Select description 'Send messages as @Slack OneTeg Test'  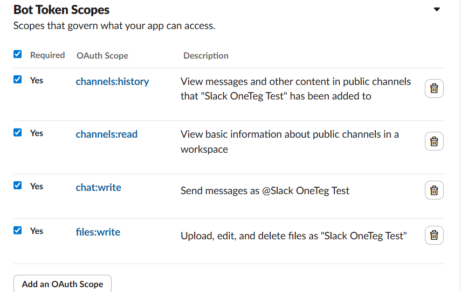tap(265, 190)
